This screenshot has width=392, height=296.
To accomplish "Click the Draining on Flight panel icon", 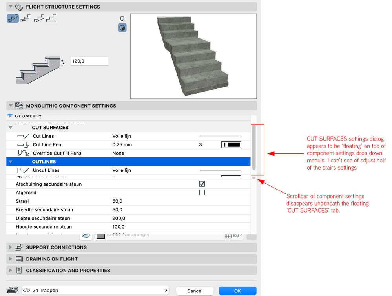I will click(x=19, y=259).
